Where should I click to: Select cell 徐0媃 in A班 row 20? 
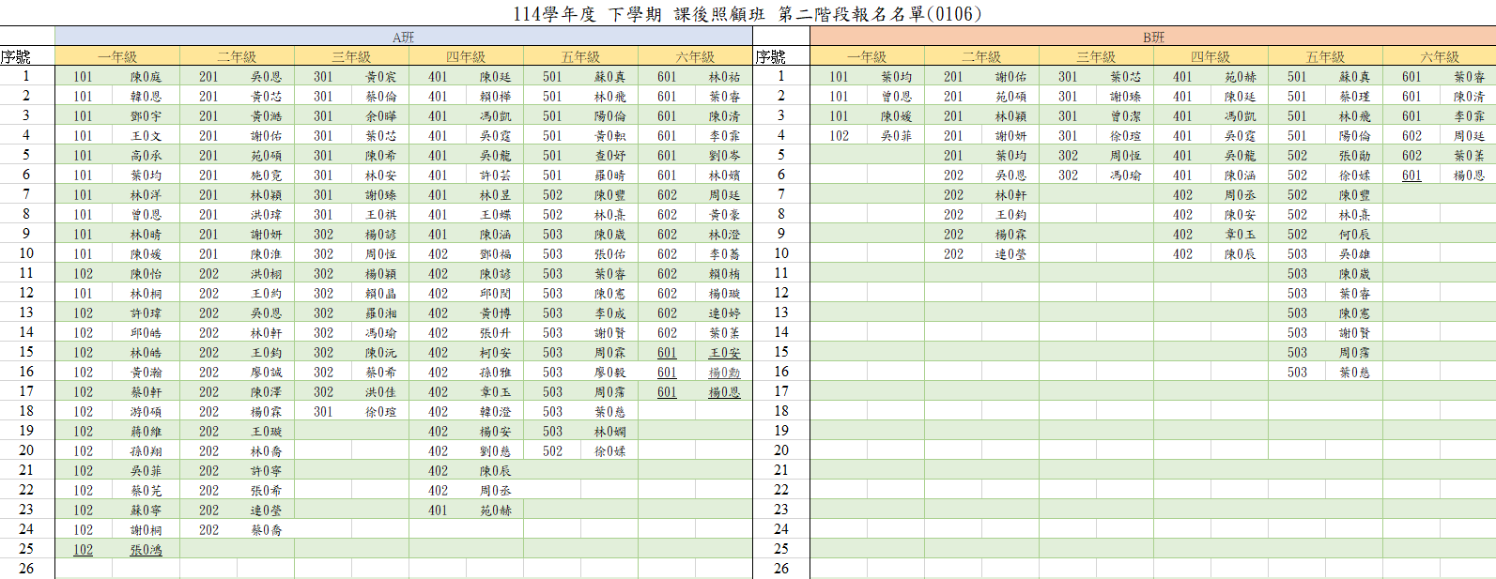609,451
